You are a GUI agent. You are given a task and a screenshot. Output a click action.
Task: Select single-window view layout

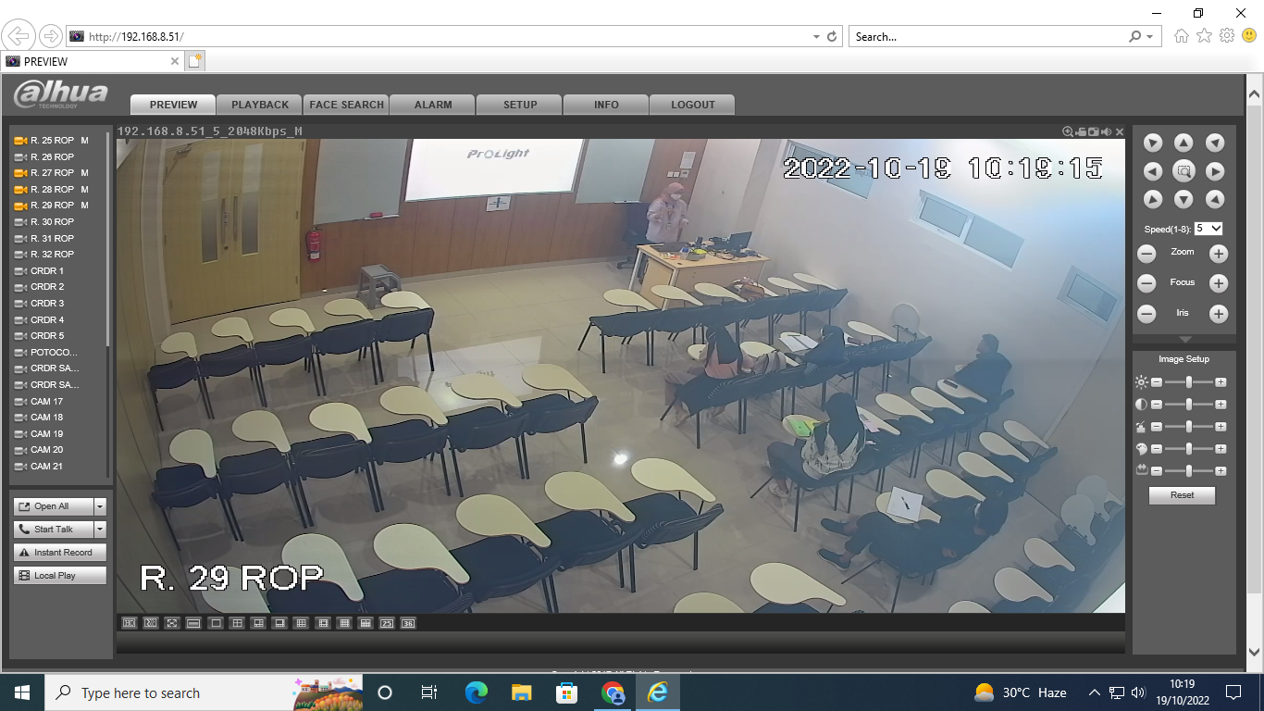[x=216, y=623]
